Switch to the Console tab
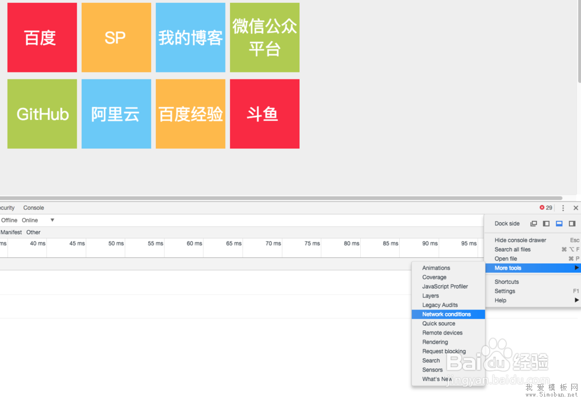Image resolution: width=581 pixels, height=400 pixels. (34, 208)
